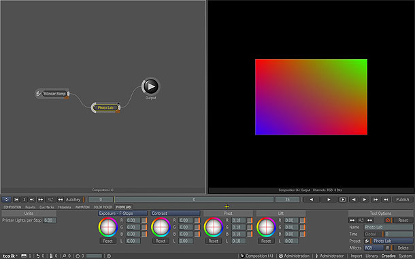Switch to the Library view
The height and width of the screenshot is (259, 415).
pos(371,256)
